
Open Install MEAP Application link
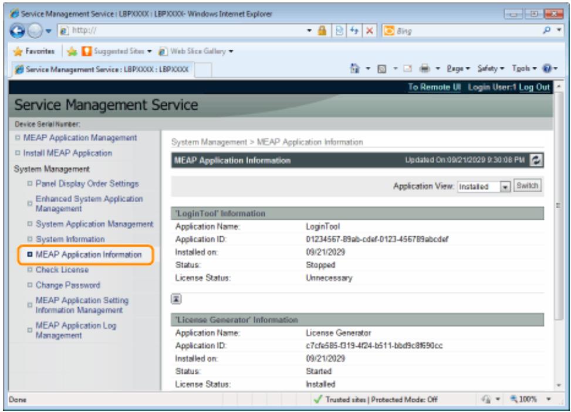click(67, 153)
